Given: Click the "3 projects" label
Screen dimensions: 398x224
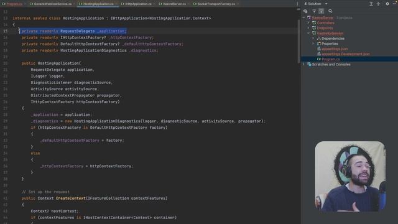Looking at the screenshot, I should pos(344,18).
